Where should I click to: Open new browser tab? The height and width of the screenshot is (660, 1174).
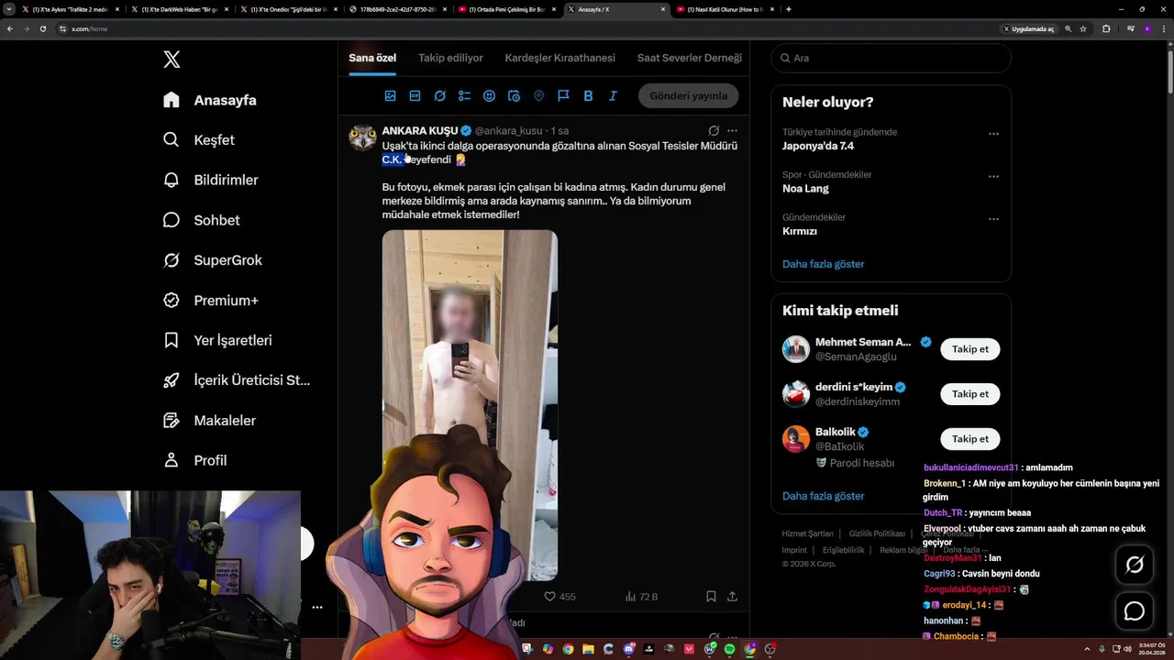pyautogui.click(x=789, y=9)
